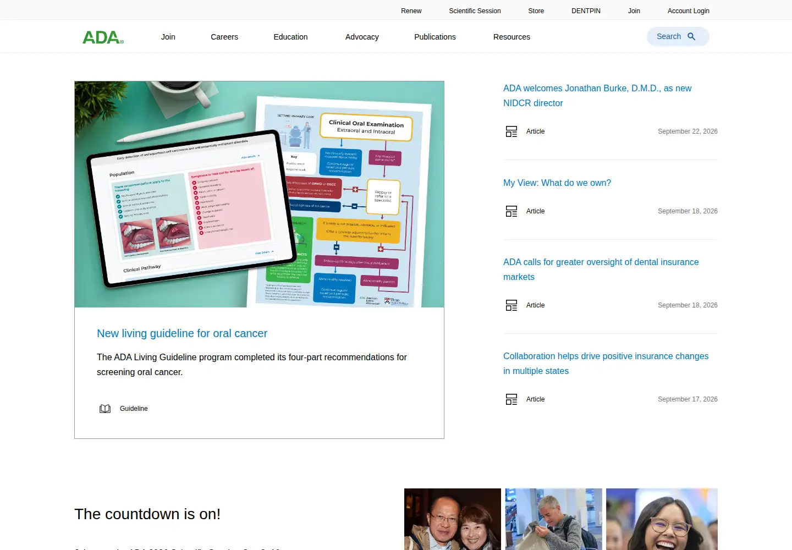Click article icon under Jonathan Burke headline
The width and height of the screenshot is (792, 550).
pos(512,131)
